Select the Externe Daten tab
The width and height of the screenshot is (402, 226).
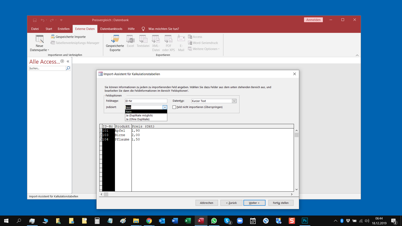click(x=85, y=29)
